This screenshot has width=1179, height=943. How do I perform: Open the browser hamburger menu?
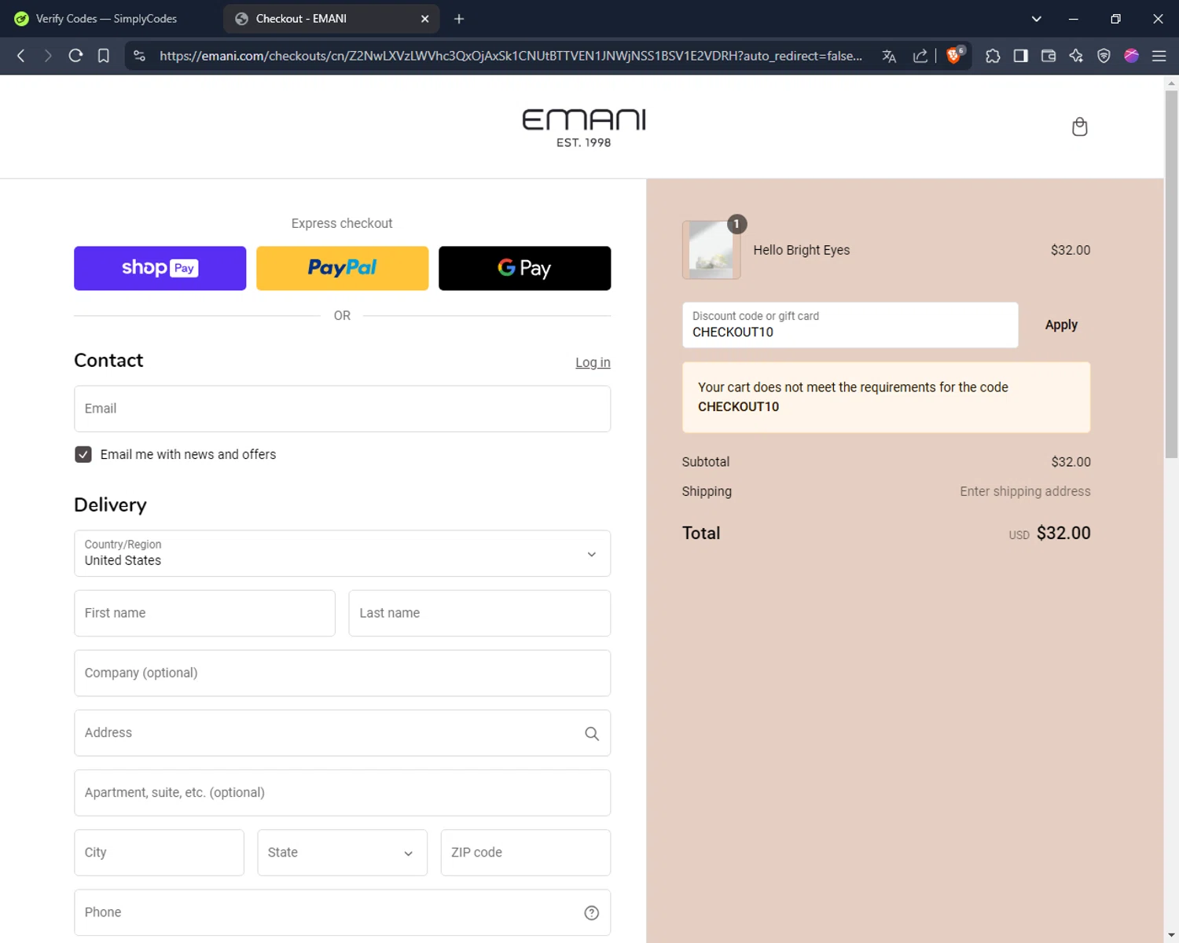pyautogui.click(x=1159, y=56)
